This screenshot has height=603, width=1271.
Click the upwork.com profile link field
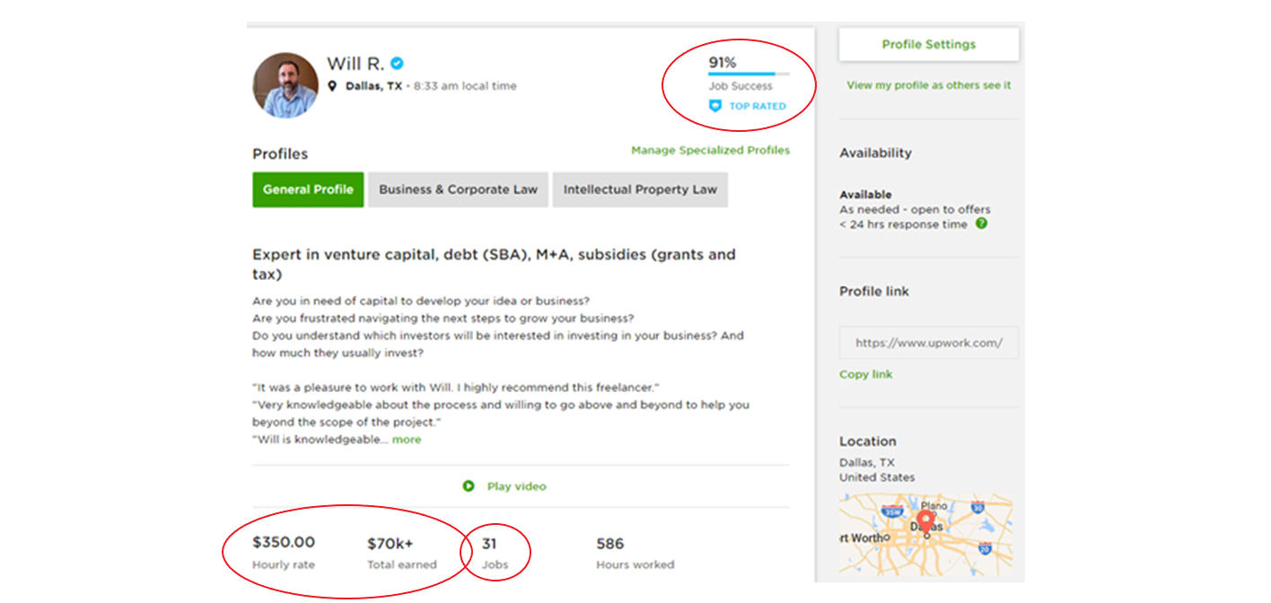pos(928,343)
